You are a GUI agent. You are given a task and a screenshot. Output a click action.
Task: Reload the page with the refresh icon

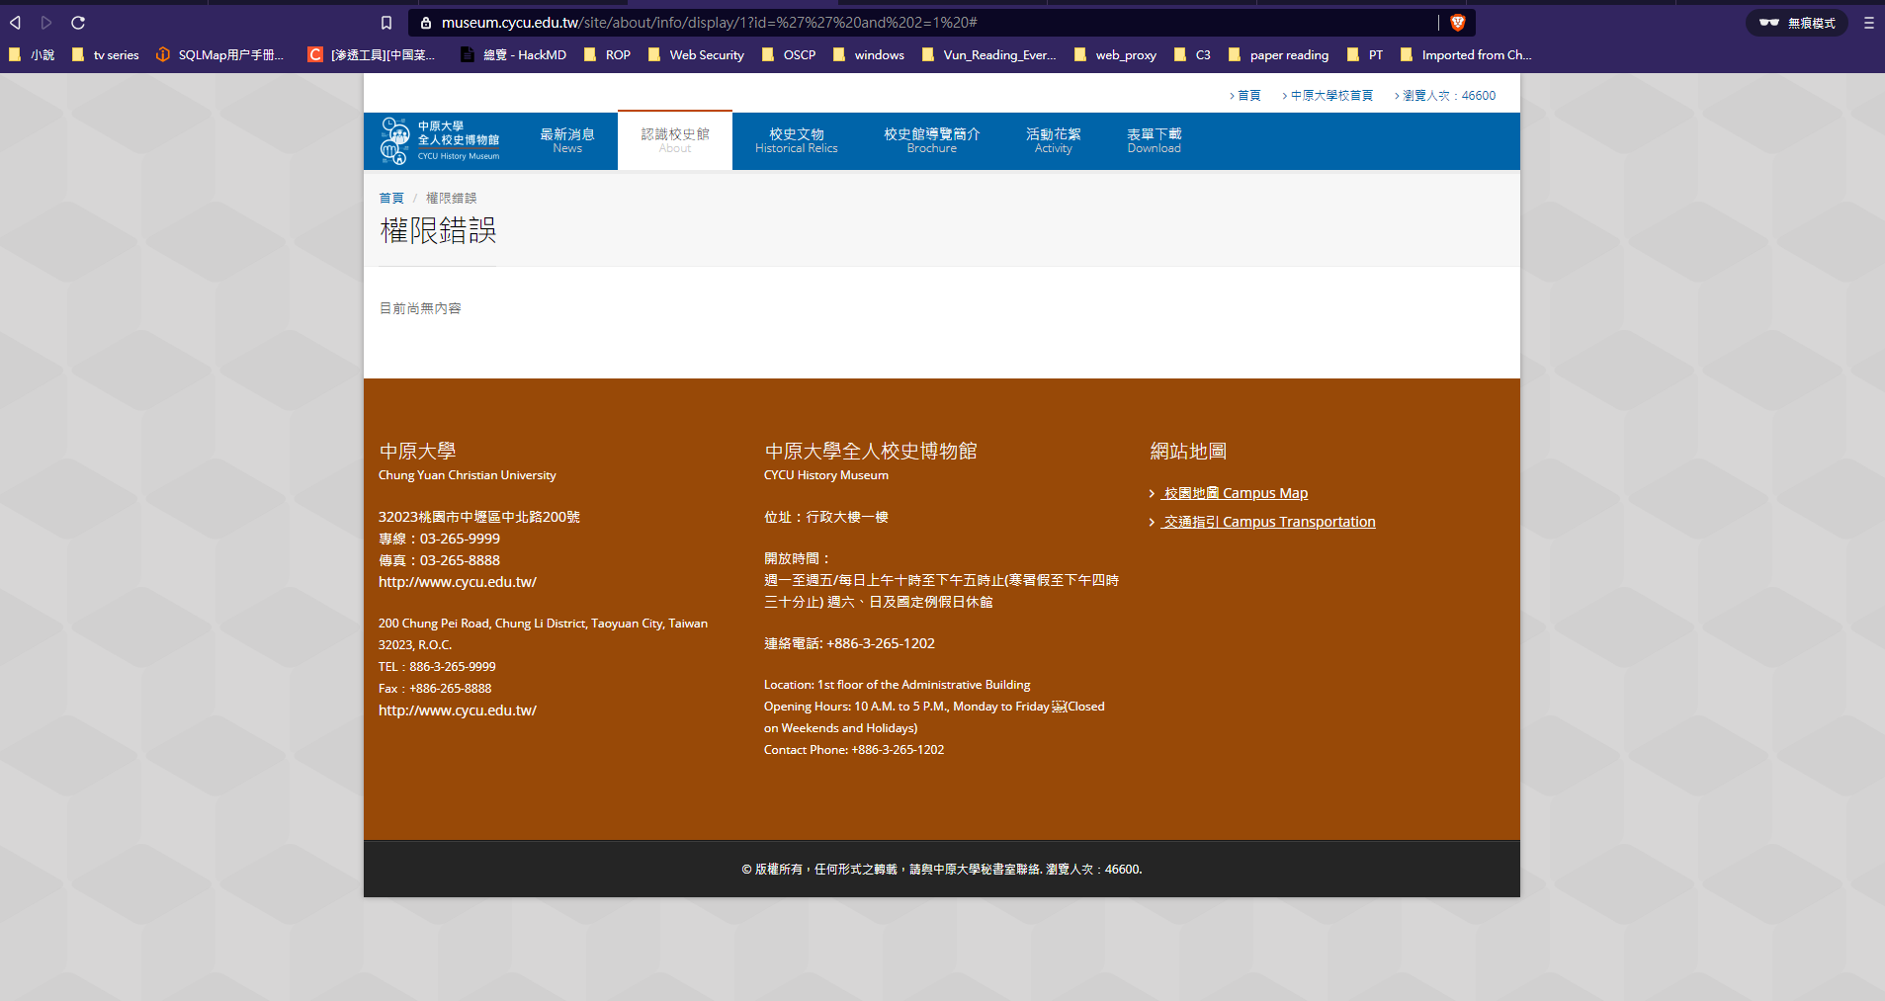[78, 22]
